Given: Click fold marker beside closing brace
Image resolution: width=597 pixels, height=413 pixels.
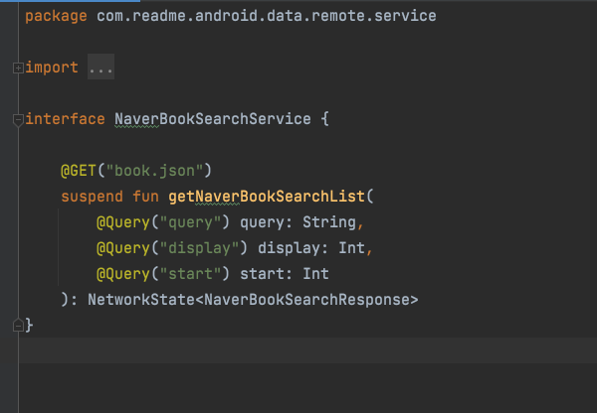Looking at the screenshot, I should click(x=18, y=325).
